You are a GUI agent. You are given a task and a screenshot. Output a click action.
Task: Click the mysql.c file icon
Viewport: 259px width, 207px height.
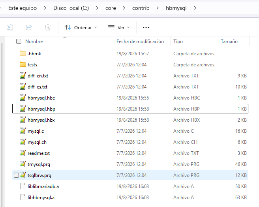[23, 131]
